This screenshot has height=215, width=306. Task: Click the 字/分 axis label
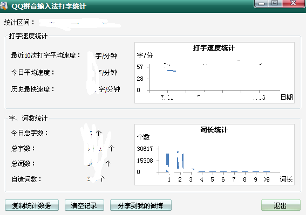(x=145, y=56)
